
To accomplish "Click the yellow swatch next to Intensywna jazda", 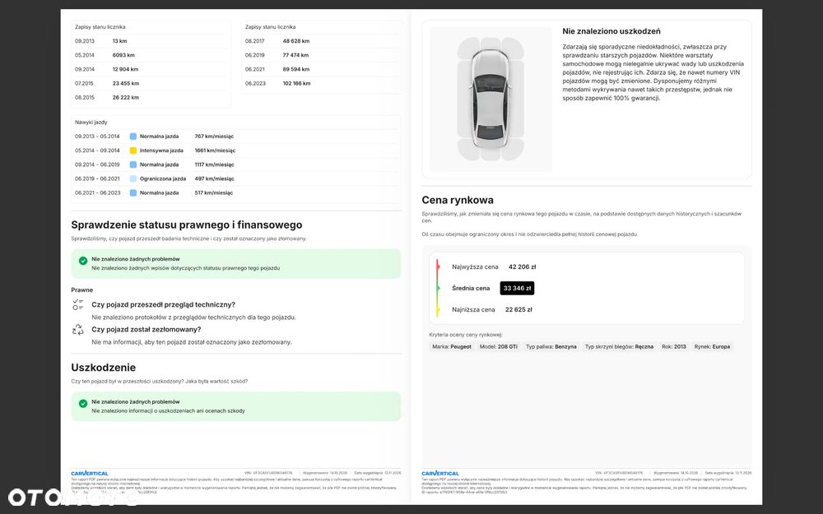I will pyautogui.click(x=133, y=150).
